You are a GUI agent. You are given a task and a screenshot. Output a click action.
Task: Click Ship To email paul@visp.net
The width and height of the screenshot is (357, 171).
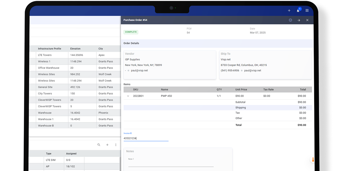click(252, 71)
